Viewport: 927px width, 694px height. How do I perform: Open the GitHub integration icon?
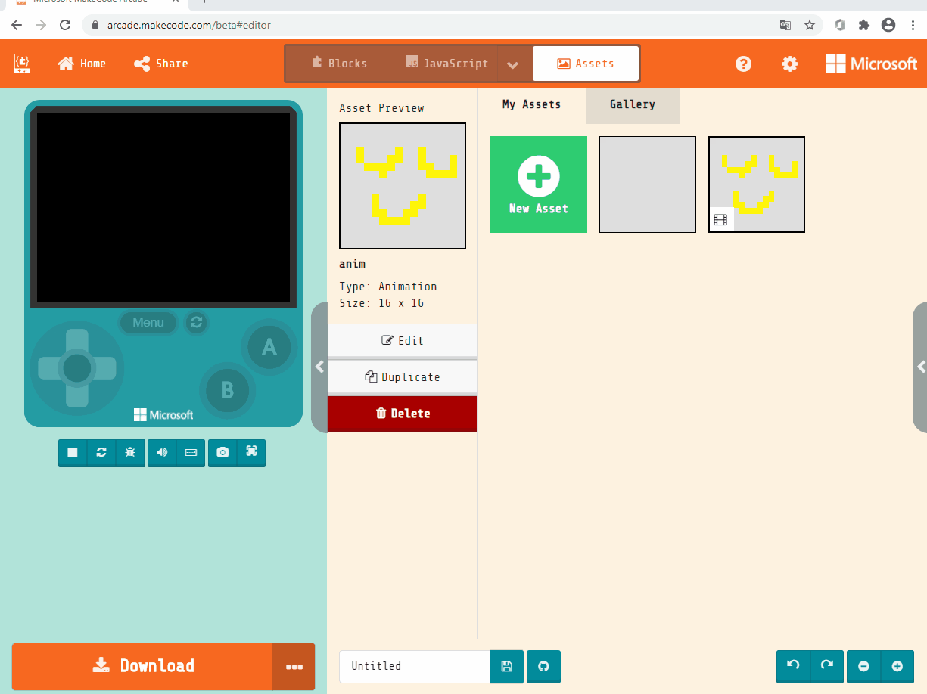543,666
